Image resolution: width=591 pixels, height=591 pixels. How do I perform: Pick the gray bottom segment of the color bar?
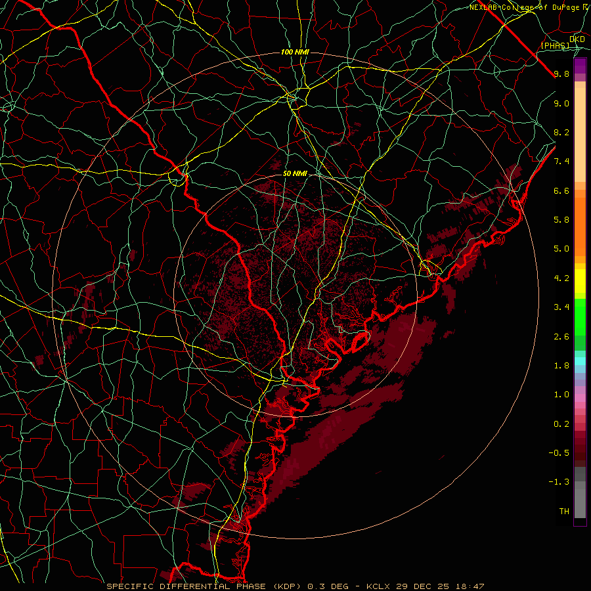click(x=580, y=503)
